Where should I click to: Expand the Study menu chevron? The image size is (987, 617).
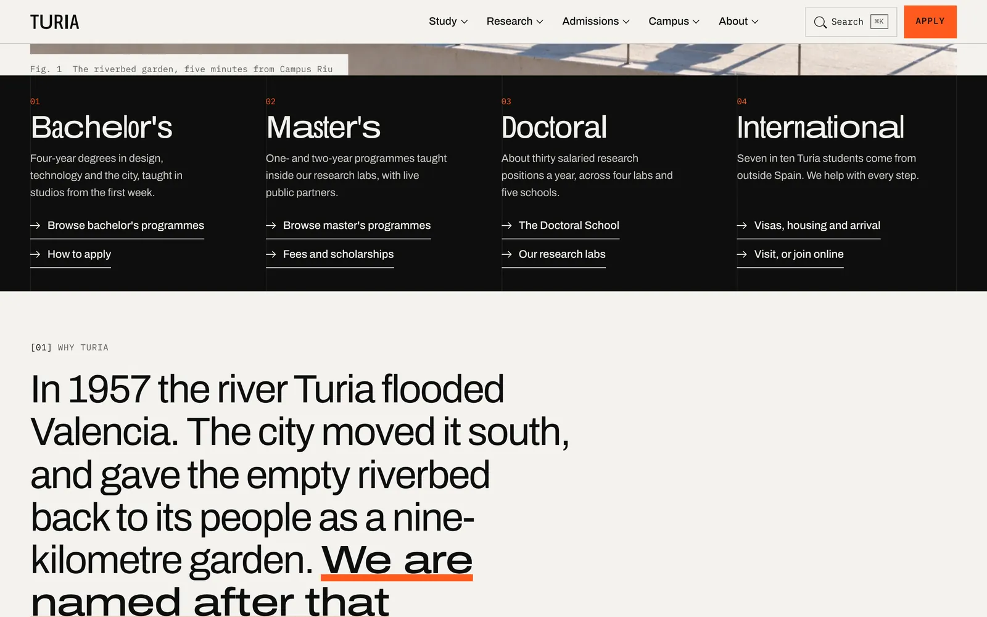465,22
